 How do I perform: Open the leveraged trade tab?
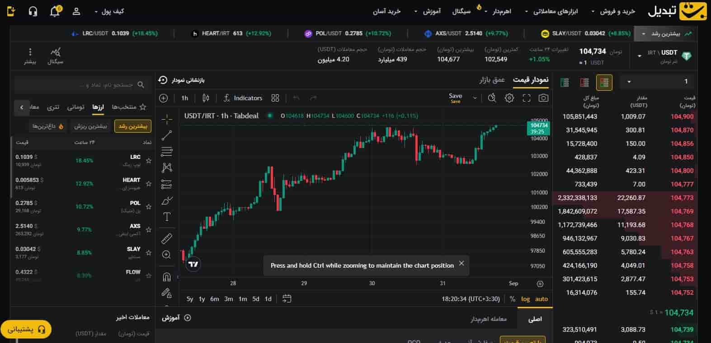[489, 319]
